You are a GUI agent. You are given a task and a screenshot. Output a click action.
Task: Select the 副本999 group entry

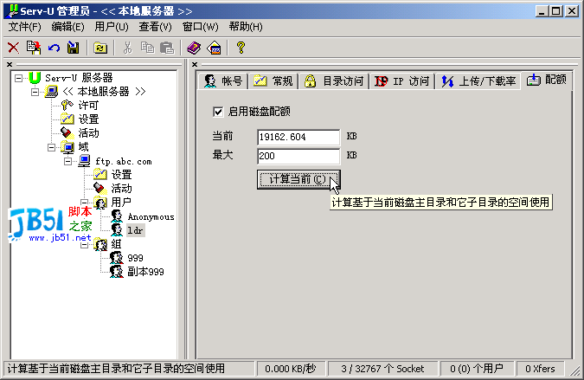(x=145, y=272)
